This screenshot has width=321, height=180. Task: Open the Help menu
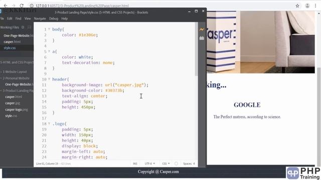coord(65,18)
